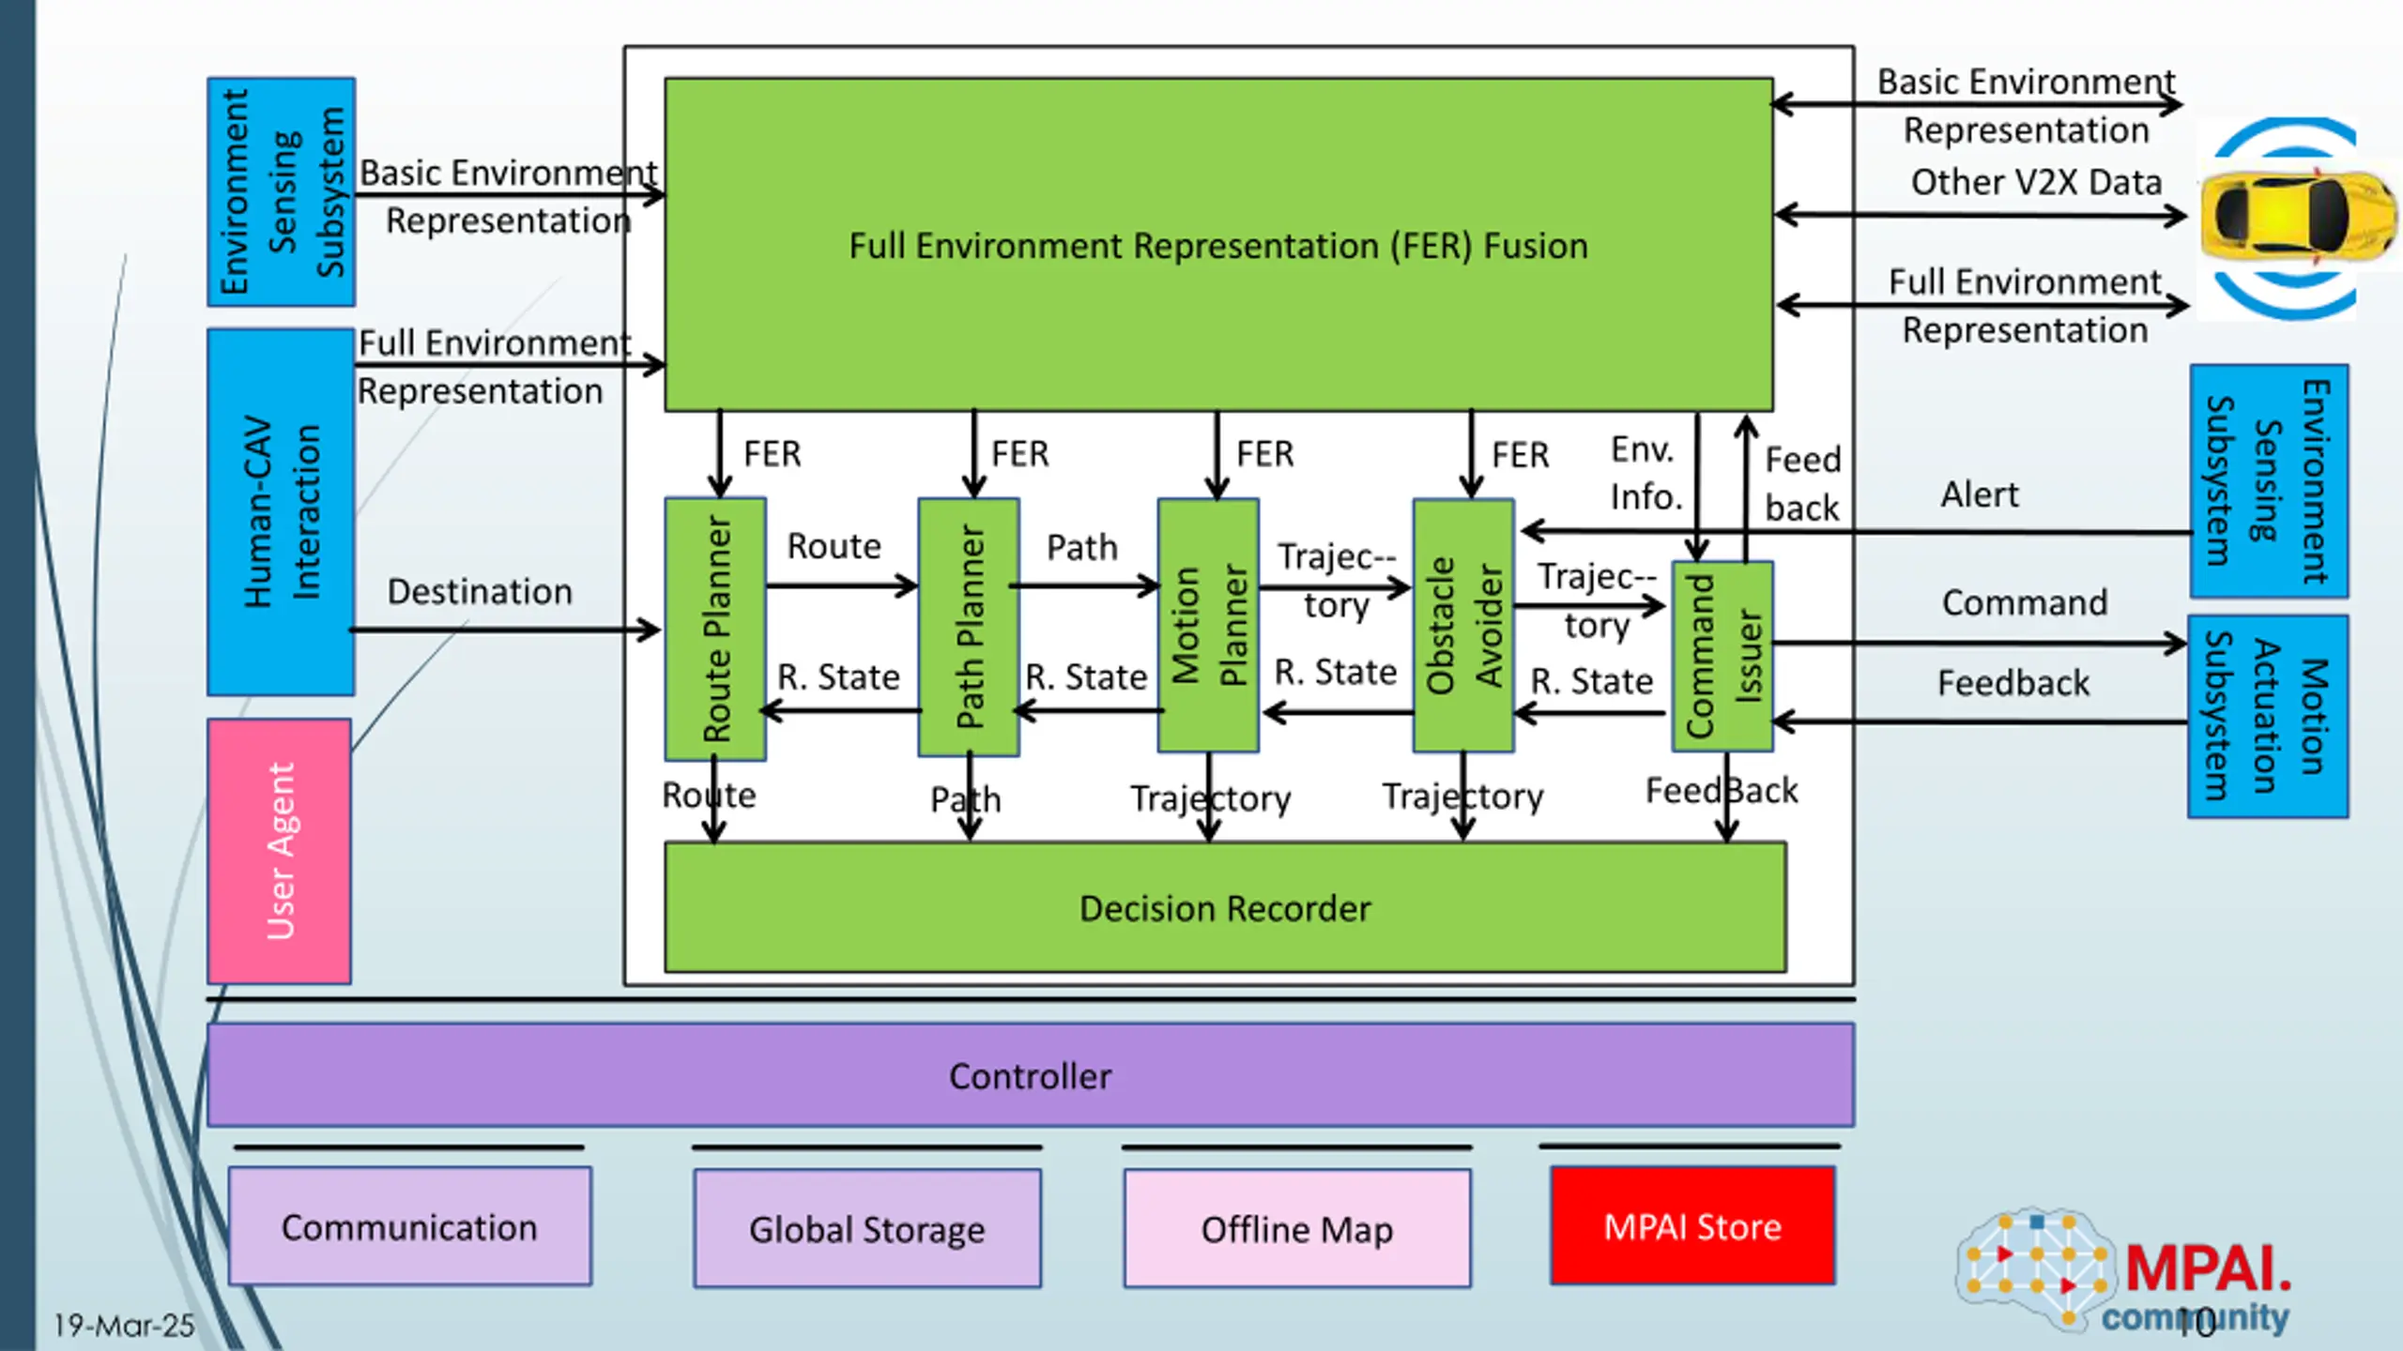This screenshot has width=2403, height=1351.
Task: Click the red MPAI Store box
Action: click(x=1692, y=1225)
